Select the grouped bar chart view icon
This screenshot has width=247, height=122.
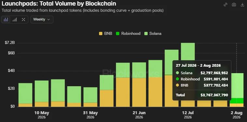[6, 20]
